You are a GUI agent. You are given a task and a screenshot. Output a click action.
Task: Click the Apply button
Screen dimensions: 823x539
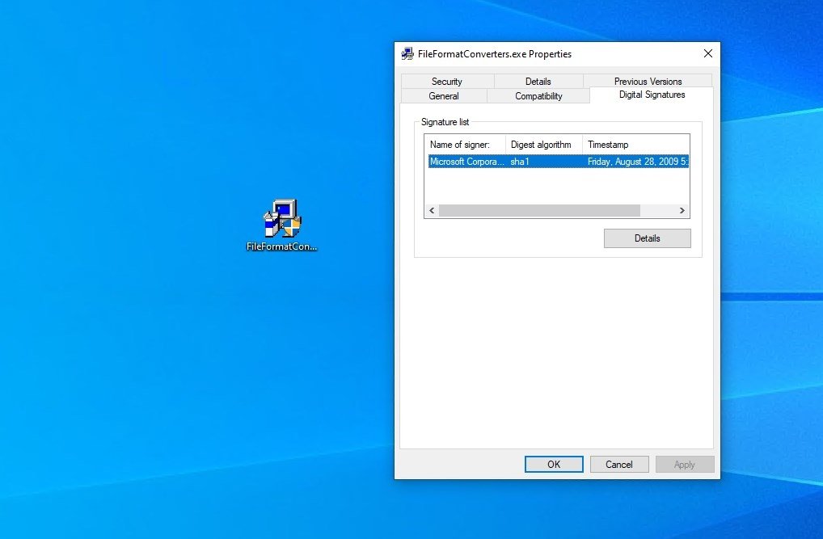pyautogui.click(x=685, y=465)
